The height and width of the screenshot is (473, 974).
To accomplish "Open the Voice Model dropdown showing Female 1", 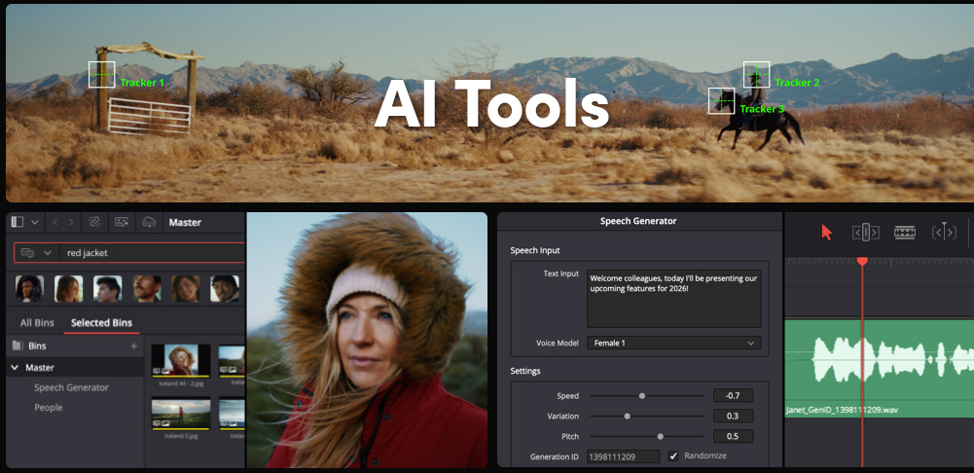I will point(674,343).
